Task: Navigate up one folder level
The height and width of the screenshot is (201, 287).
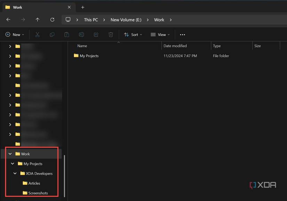Action: (x=38, y=20)
